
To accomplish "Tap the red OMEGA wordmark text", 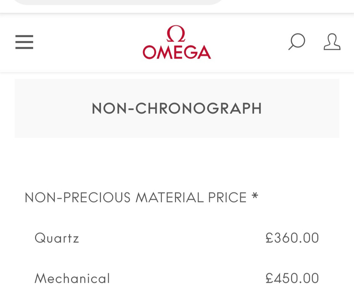I will coord(176,52).
